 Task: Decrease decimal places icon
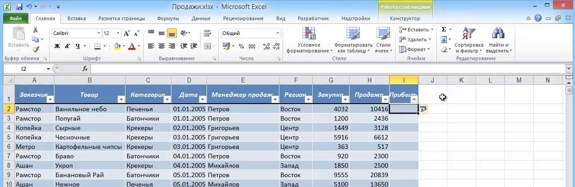click(x=276, y=46)
